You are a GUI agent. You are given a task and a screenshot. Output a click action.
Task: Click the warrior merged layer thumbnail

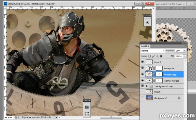pos(149,80)
